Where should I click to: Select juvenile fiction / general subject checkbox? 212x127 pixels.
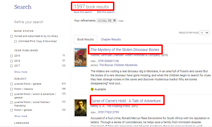point(11,84)
